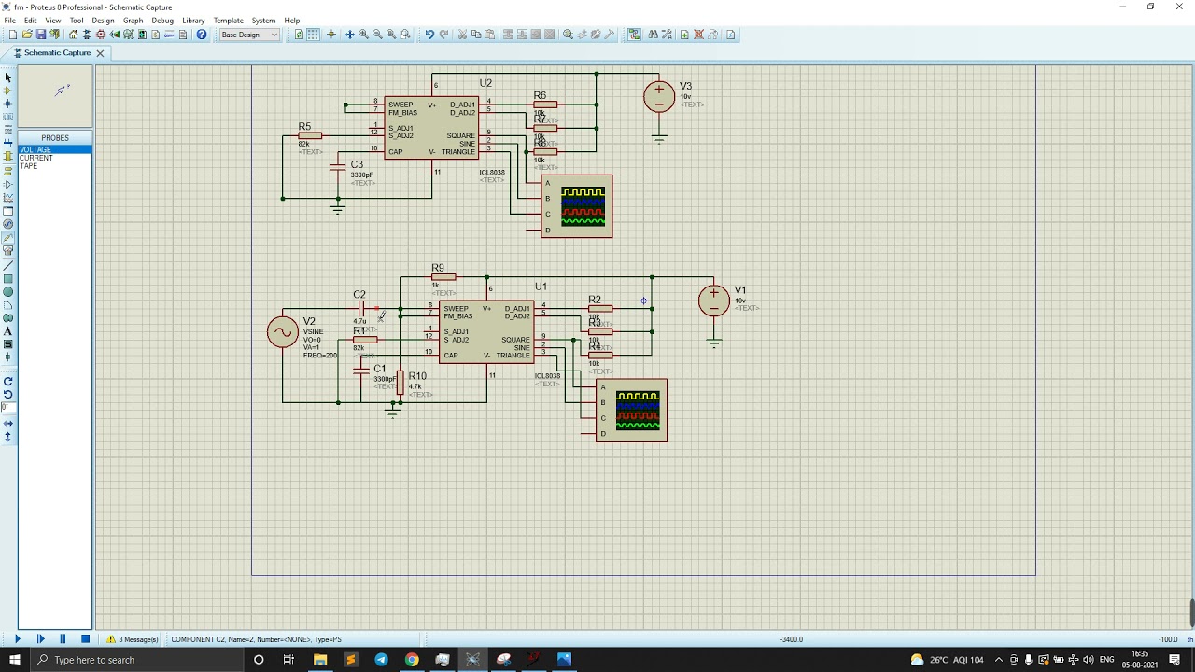
Task: Open the Design menu
Action: pyautogui.click(x=103, y=21)
